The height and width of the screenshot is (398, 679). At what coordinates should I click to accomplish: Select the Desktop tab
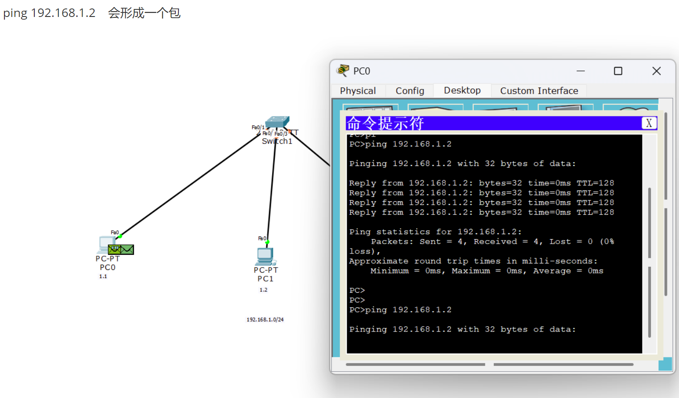462,90
